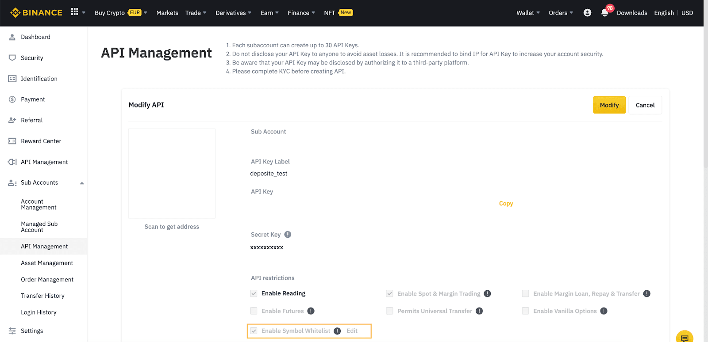
Task: Open notifications bell with 98 badge
Action: tap(605, 13)
